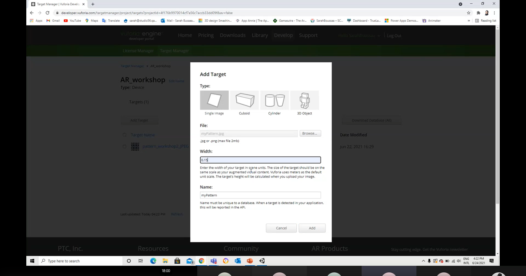This screenshot has width=526, height=276.
Task: Open Task View on the taskbar
Action: (x=141, y=261)
